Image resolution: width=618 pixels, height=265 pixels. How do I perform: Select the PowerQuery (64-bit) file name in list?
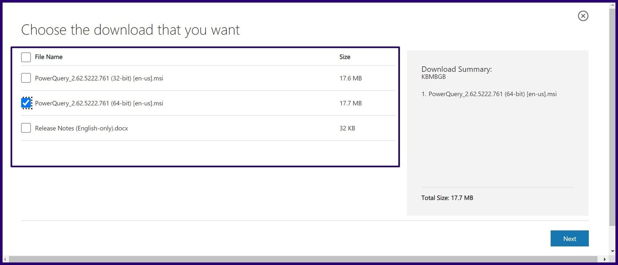tap(99, 103)
